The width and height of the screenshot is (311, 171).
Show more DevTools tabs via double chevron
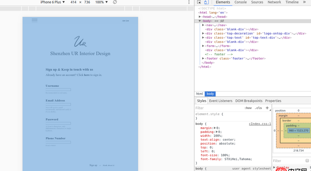304,2
